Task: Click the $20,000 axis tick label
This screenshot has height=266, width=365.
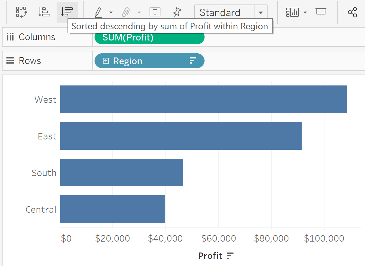Action: coord(113,239)
